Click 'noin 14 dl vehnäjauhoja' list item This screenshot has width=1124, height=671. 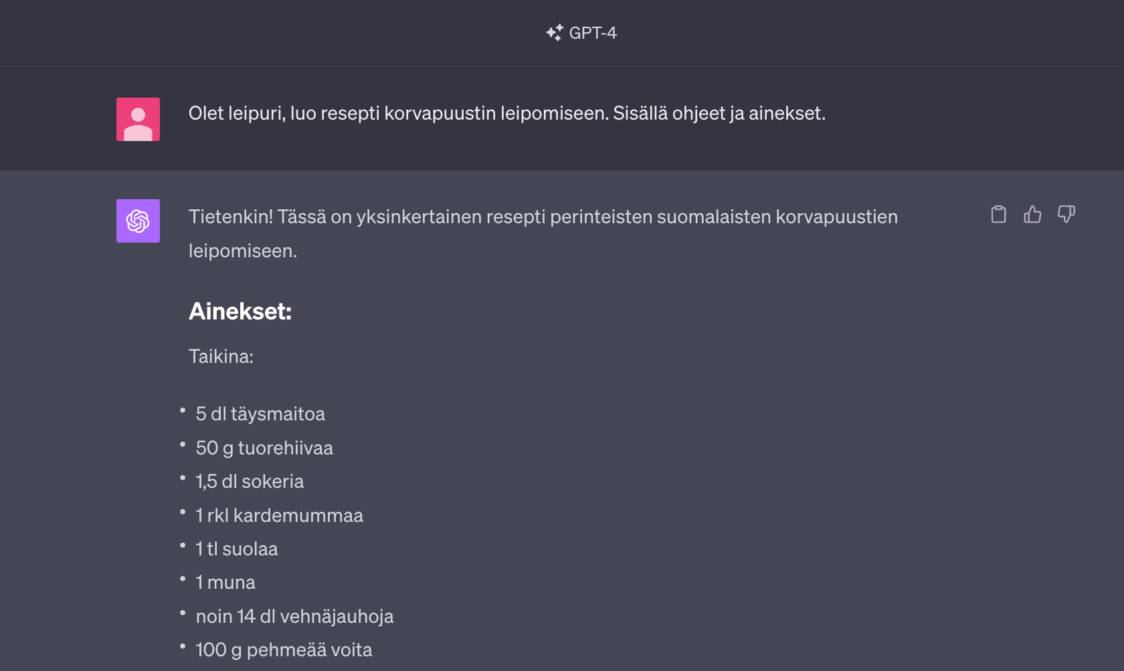click(x=294, y=616)
